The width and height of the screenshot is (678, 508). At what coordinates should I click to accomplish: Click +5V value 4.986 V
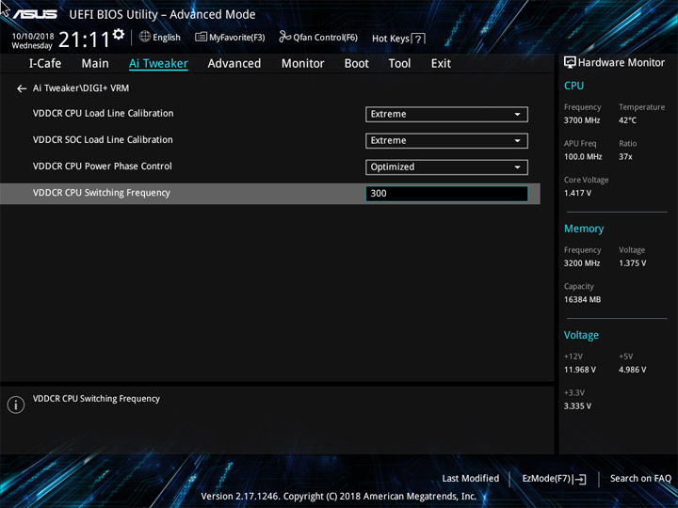tap(632, 370)
